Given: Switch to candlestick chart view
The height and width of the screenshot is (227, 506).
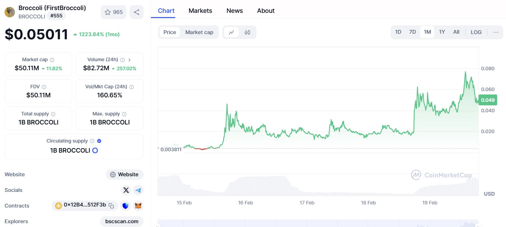Looking at the screenshot, I should [x=247, y=32].
